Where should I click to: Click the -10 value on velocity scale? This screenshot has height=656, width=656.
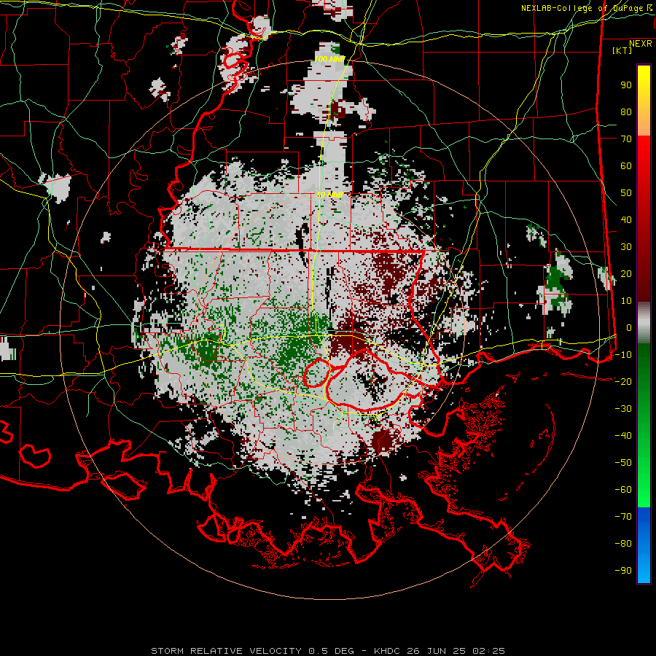[623, 355]
